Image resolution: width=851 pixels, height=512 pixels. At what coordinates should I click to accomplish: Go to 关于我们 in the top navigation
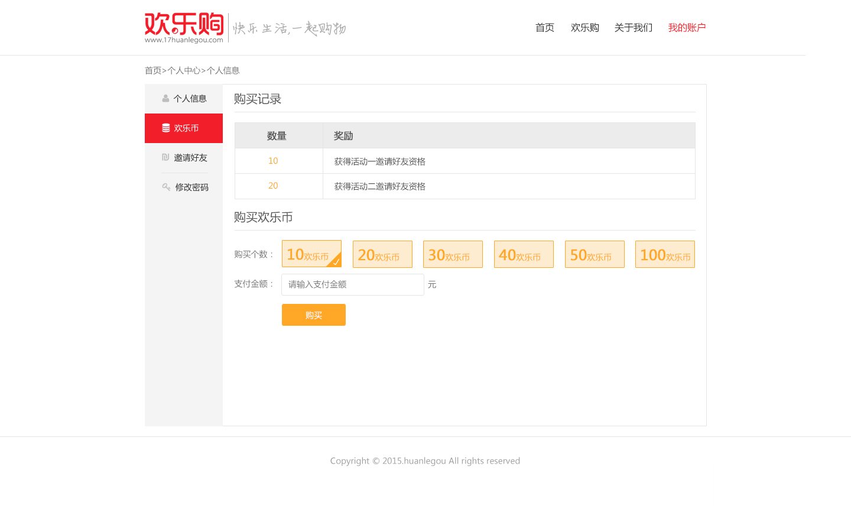pos(634,28)
